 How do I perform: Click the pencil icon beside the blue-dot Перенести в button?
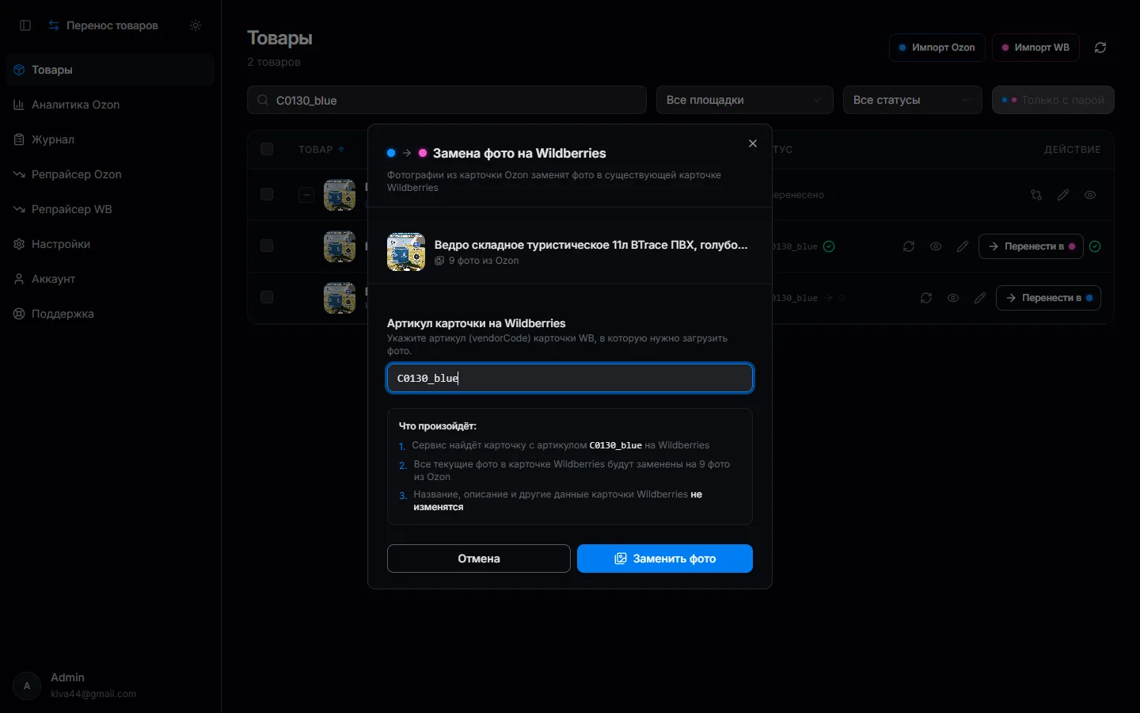click(x=980, y=298)
